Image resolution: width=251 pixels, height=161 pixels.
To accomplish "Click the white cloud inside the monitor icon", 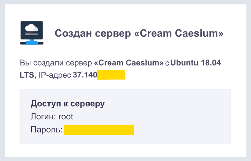I will click(32, 27).
